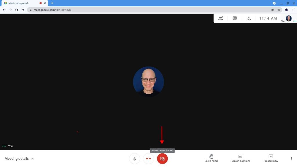Click your profile avatar in the top right

(289, 18)
